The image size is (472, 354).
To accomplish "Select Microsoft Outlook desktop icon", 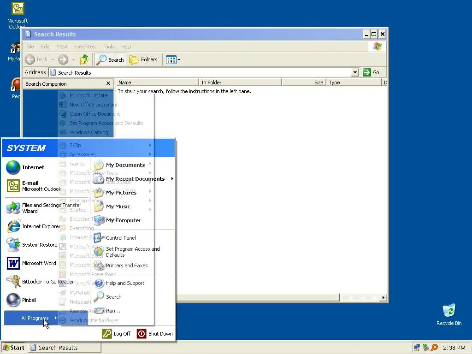I will 18,15.
